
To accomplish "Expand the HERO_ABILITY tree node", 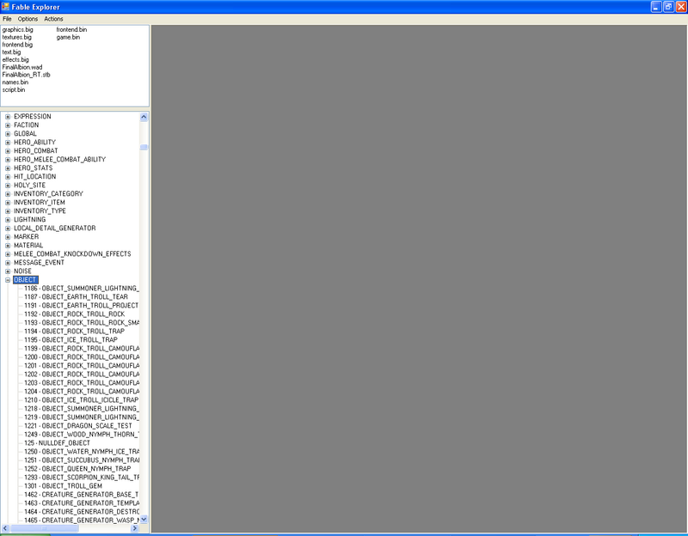I will pyautogui.click(x=8, y=143).
